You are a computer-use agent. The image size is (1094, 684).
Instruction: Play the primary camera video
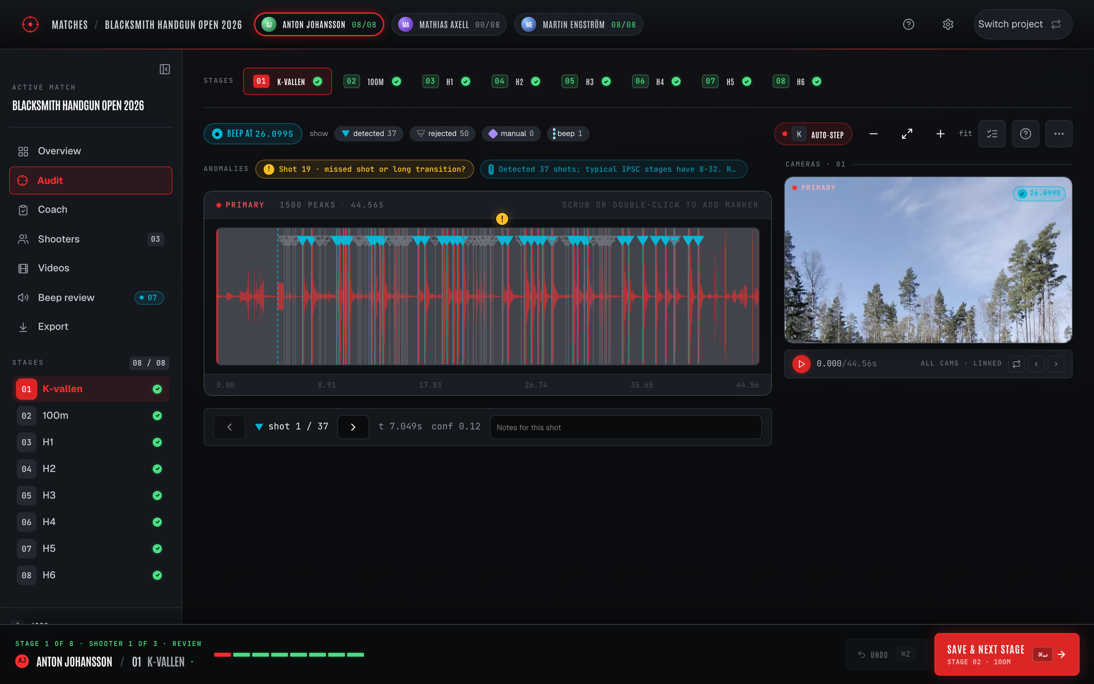pos(801,364)
